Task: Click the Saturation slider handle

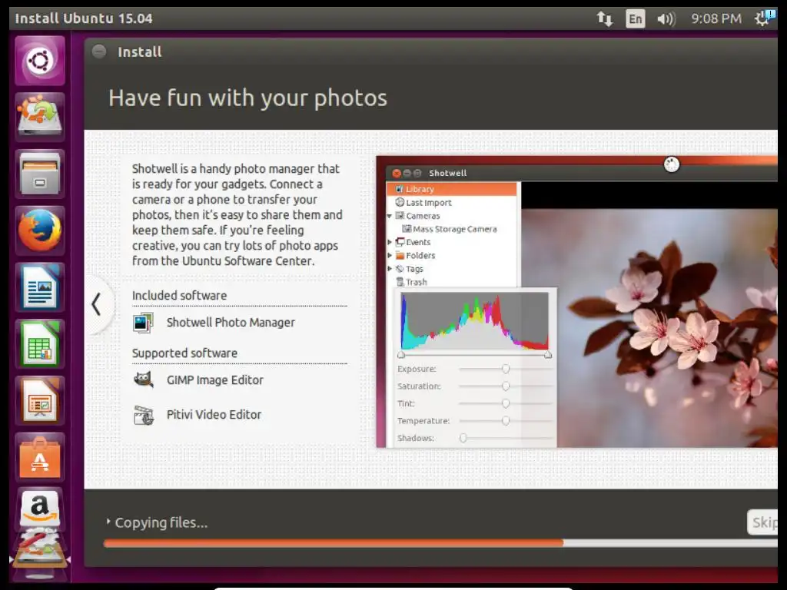Action: (x=506, y=386)
